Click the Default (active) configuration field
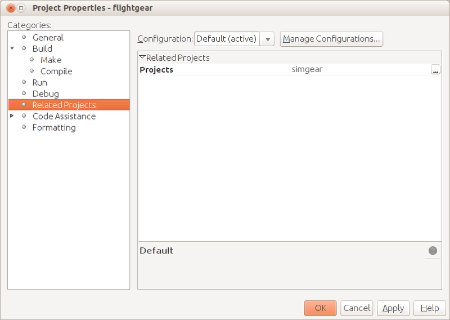 [227, 39]
